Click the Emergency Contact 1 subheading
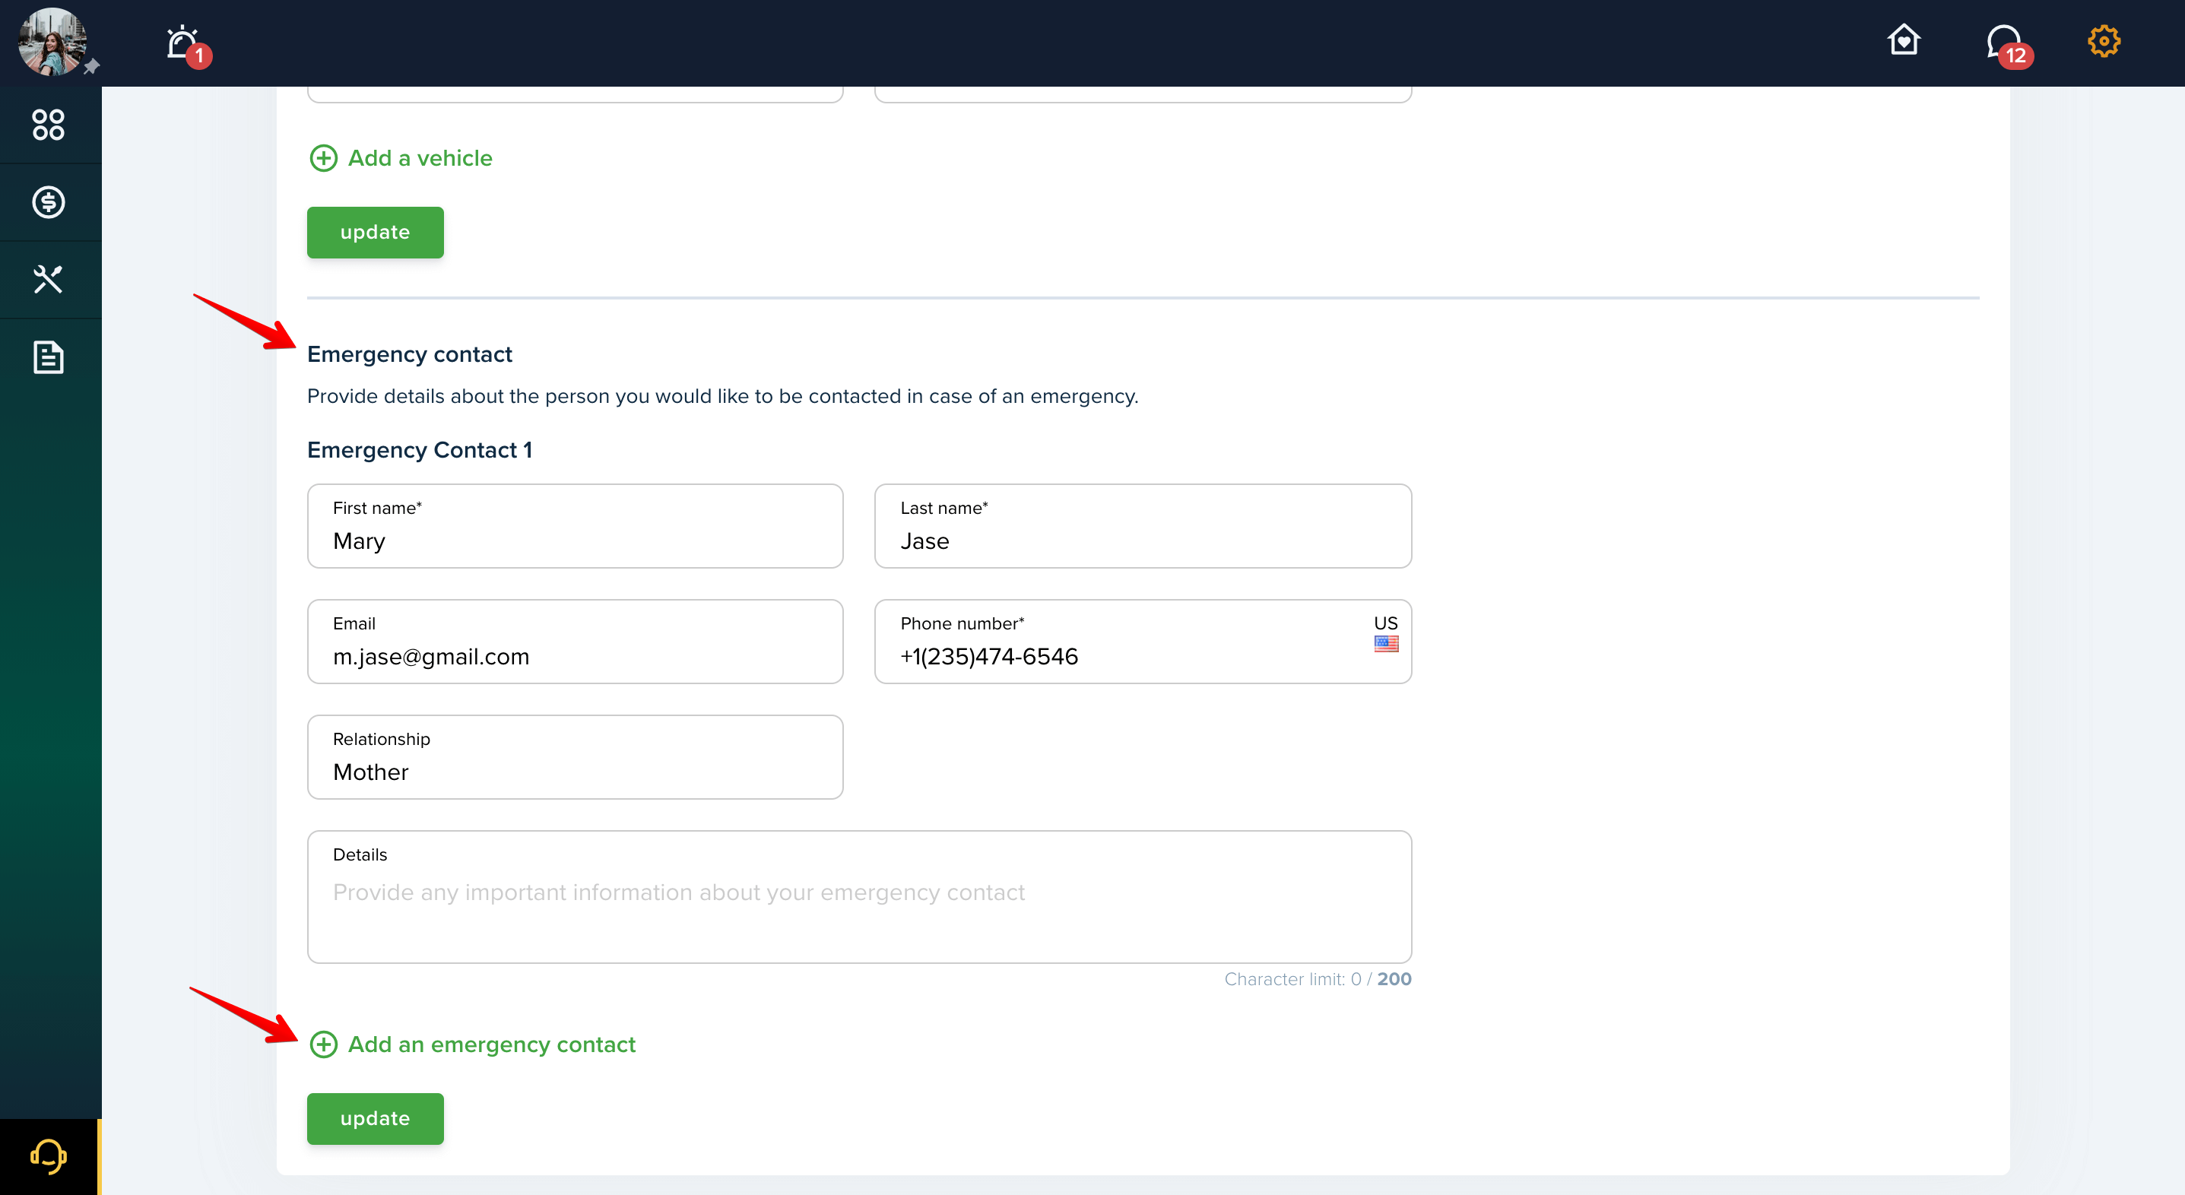Viewport: 2185px width, 1195px height. click(419, 450)
